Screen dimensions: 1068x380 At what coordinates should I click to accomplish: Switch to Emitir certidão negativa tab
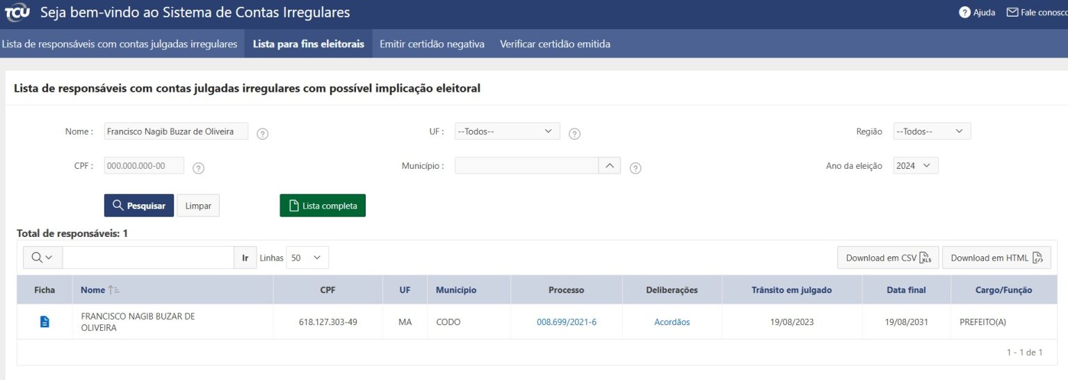click(x=431, y=44)
